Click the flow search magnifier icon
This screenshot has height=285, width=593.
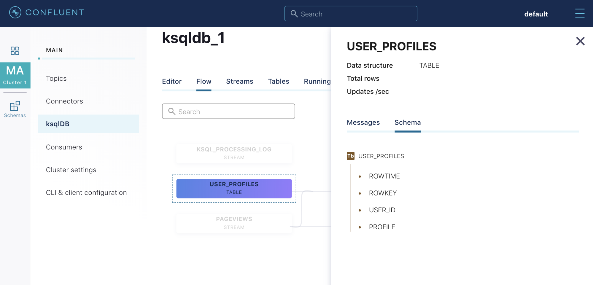point(172,111)
